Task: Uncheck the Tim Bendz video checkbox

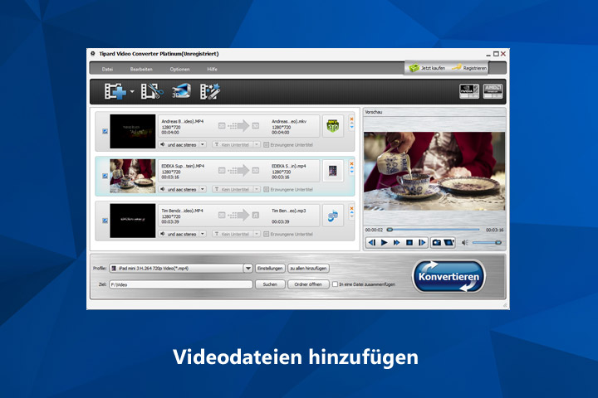Action: [105, 221]
